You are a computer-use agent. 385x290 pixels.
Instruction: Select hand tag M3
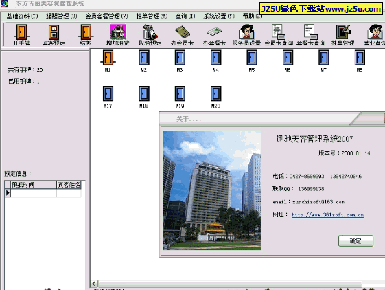coord(180,61)
